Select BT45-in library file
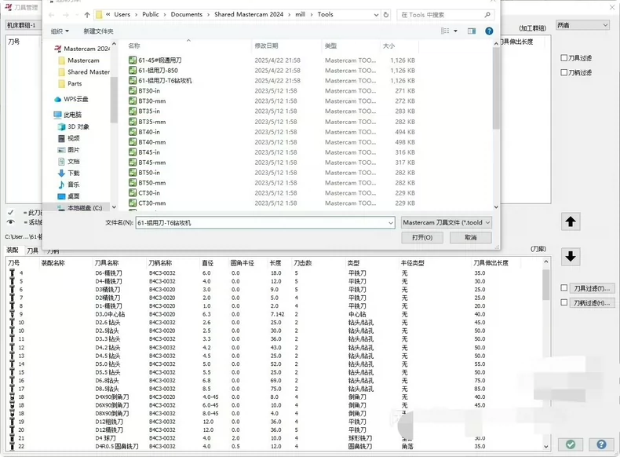Screen dimensions: 620x457 click(x=149, y=152)
